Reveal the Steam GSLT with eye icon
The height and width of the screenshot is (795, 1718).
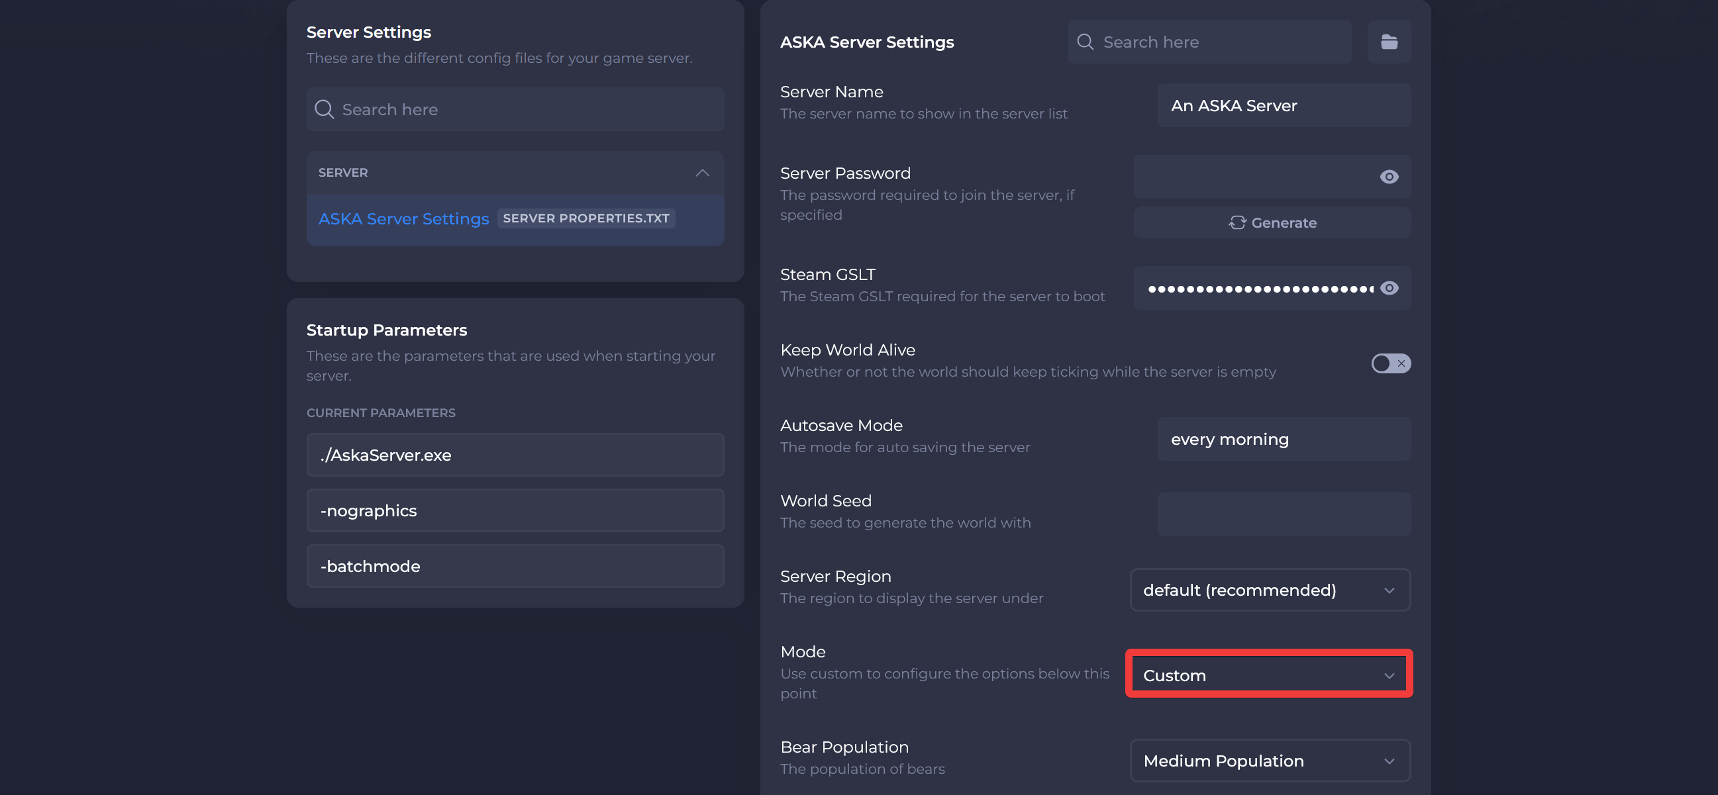click(x=1389, y=288)
